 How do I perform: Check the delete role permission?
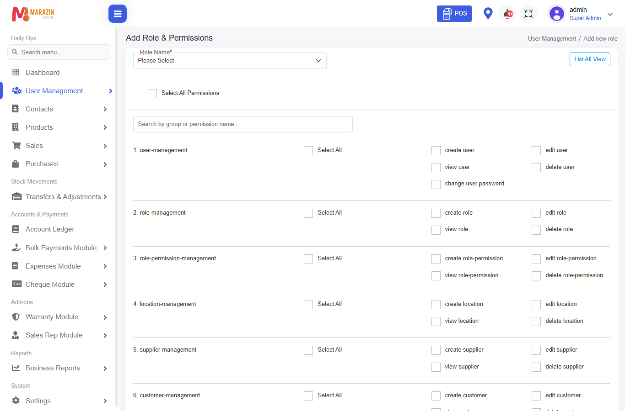[x=536, y=230]
